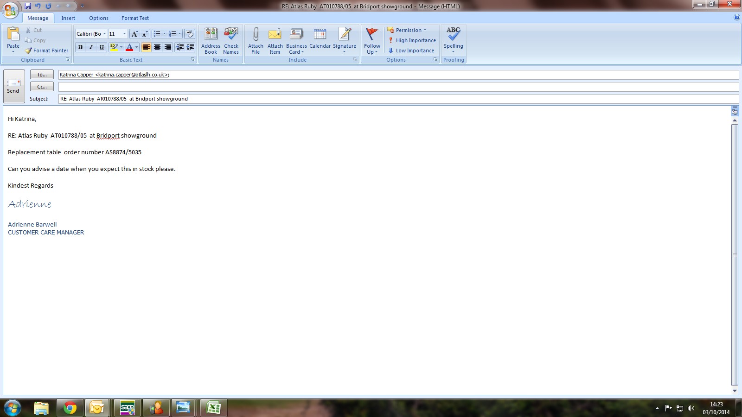The width and height of the screenshot is (742, 417).
Task: Send the email message
Action: pyautogui.click(x=13, y=86)
